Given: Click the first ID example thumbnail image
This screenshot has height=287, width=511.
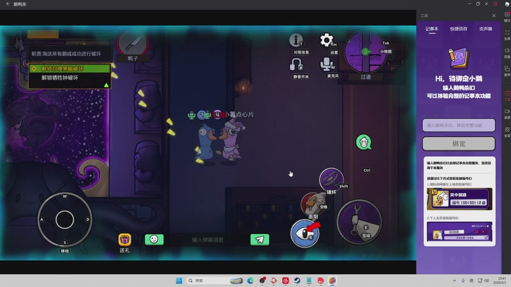Looking at the screenshot, I should pyautogui.click(x=459, y=199).
